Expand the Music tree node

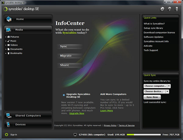(x=6, y=41)
